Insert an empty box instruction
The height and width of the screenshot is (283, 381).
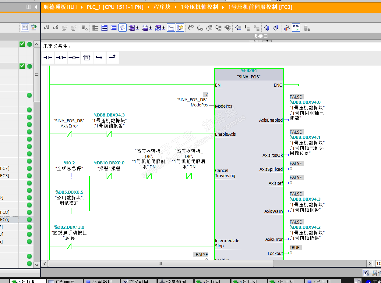pyautogui.click(x=87, y=58)
